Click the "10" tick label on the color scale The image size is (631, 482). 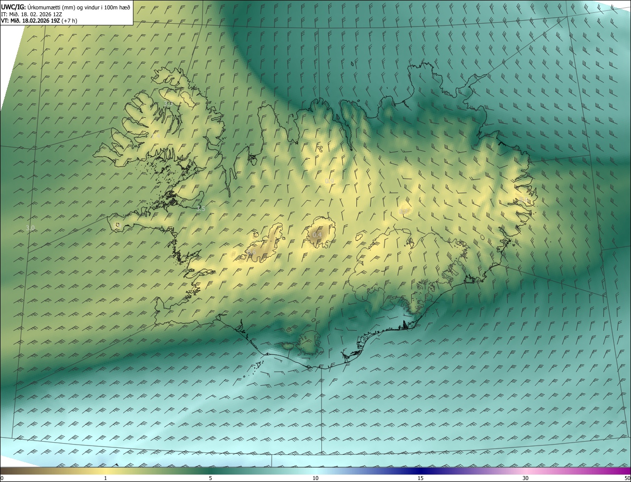pos(315,478)
